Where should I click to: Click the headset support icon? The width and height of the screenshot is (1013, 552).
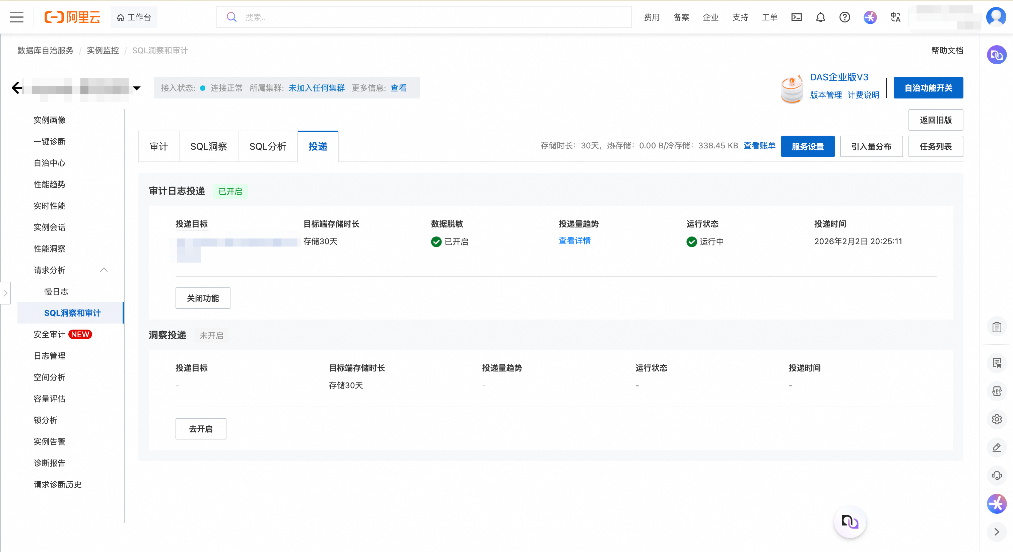997,475
